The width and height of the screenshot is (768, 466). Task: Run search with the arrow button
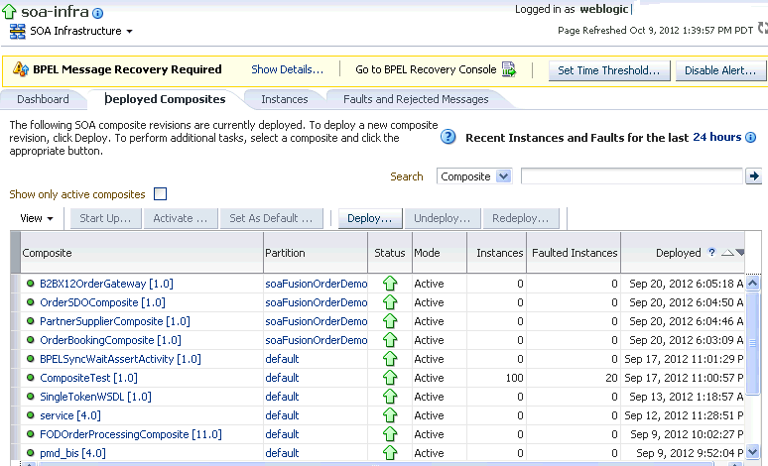tap(754, 176)
